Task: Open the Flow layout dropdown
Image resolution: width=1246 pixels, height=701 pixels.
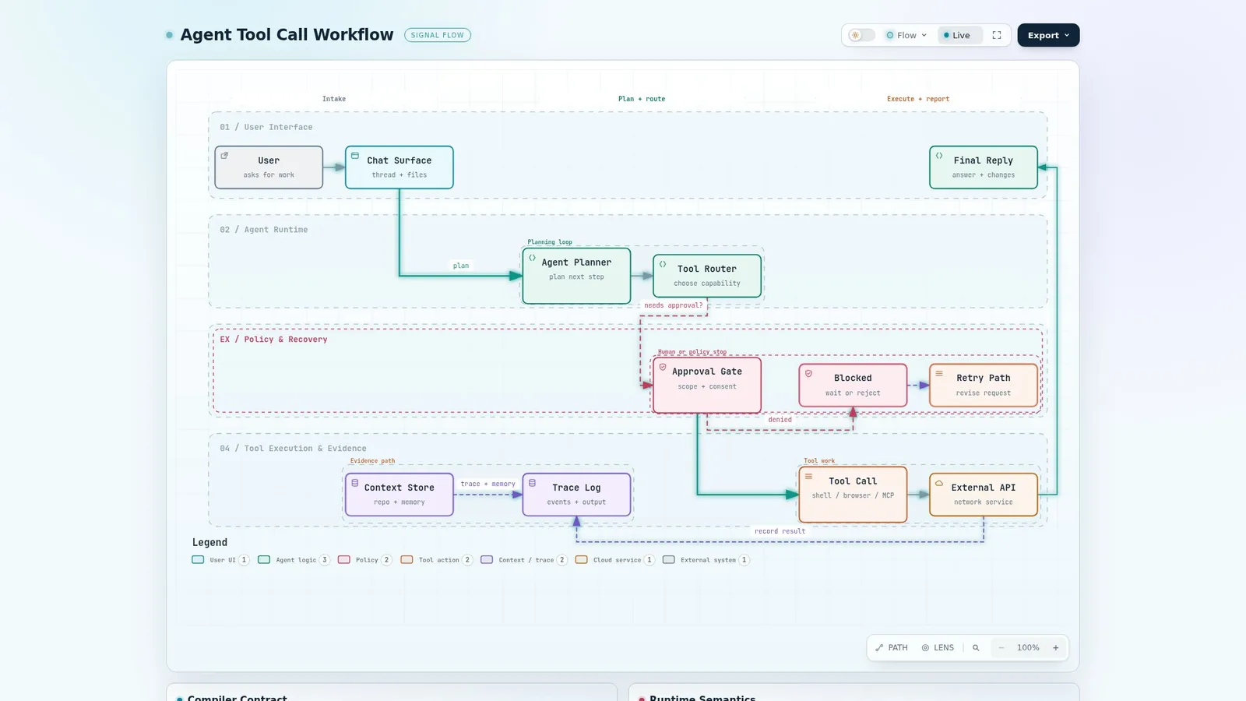Action: [906, 35]
